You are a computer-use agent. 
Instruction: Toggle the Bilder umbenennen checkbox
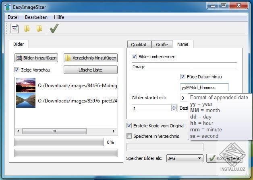pyautogui.click(x=134, y=57)
